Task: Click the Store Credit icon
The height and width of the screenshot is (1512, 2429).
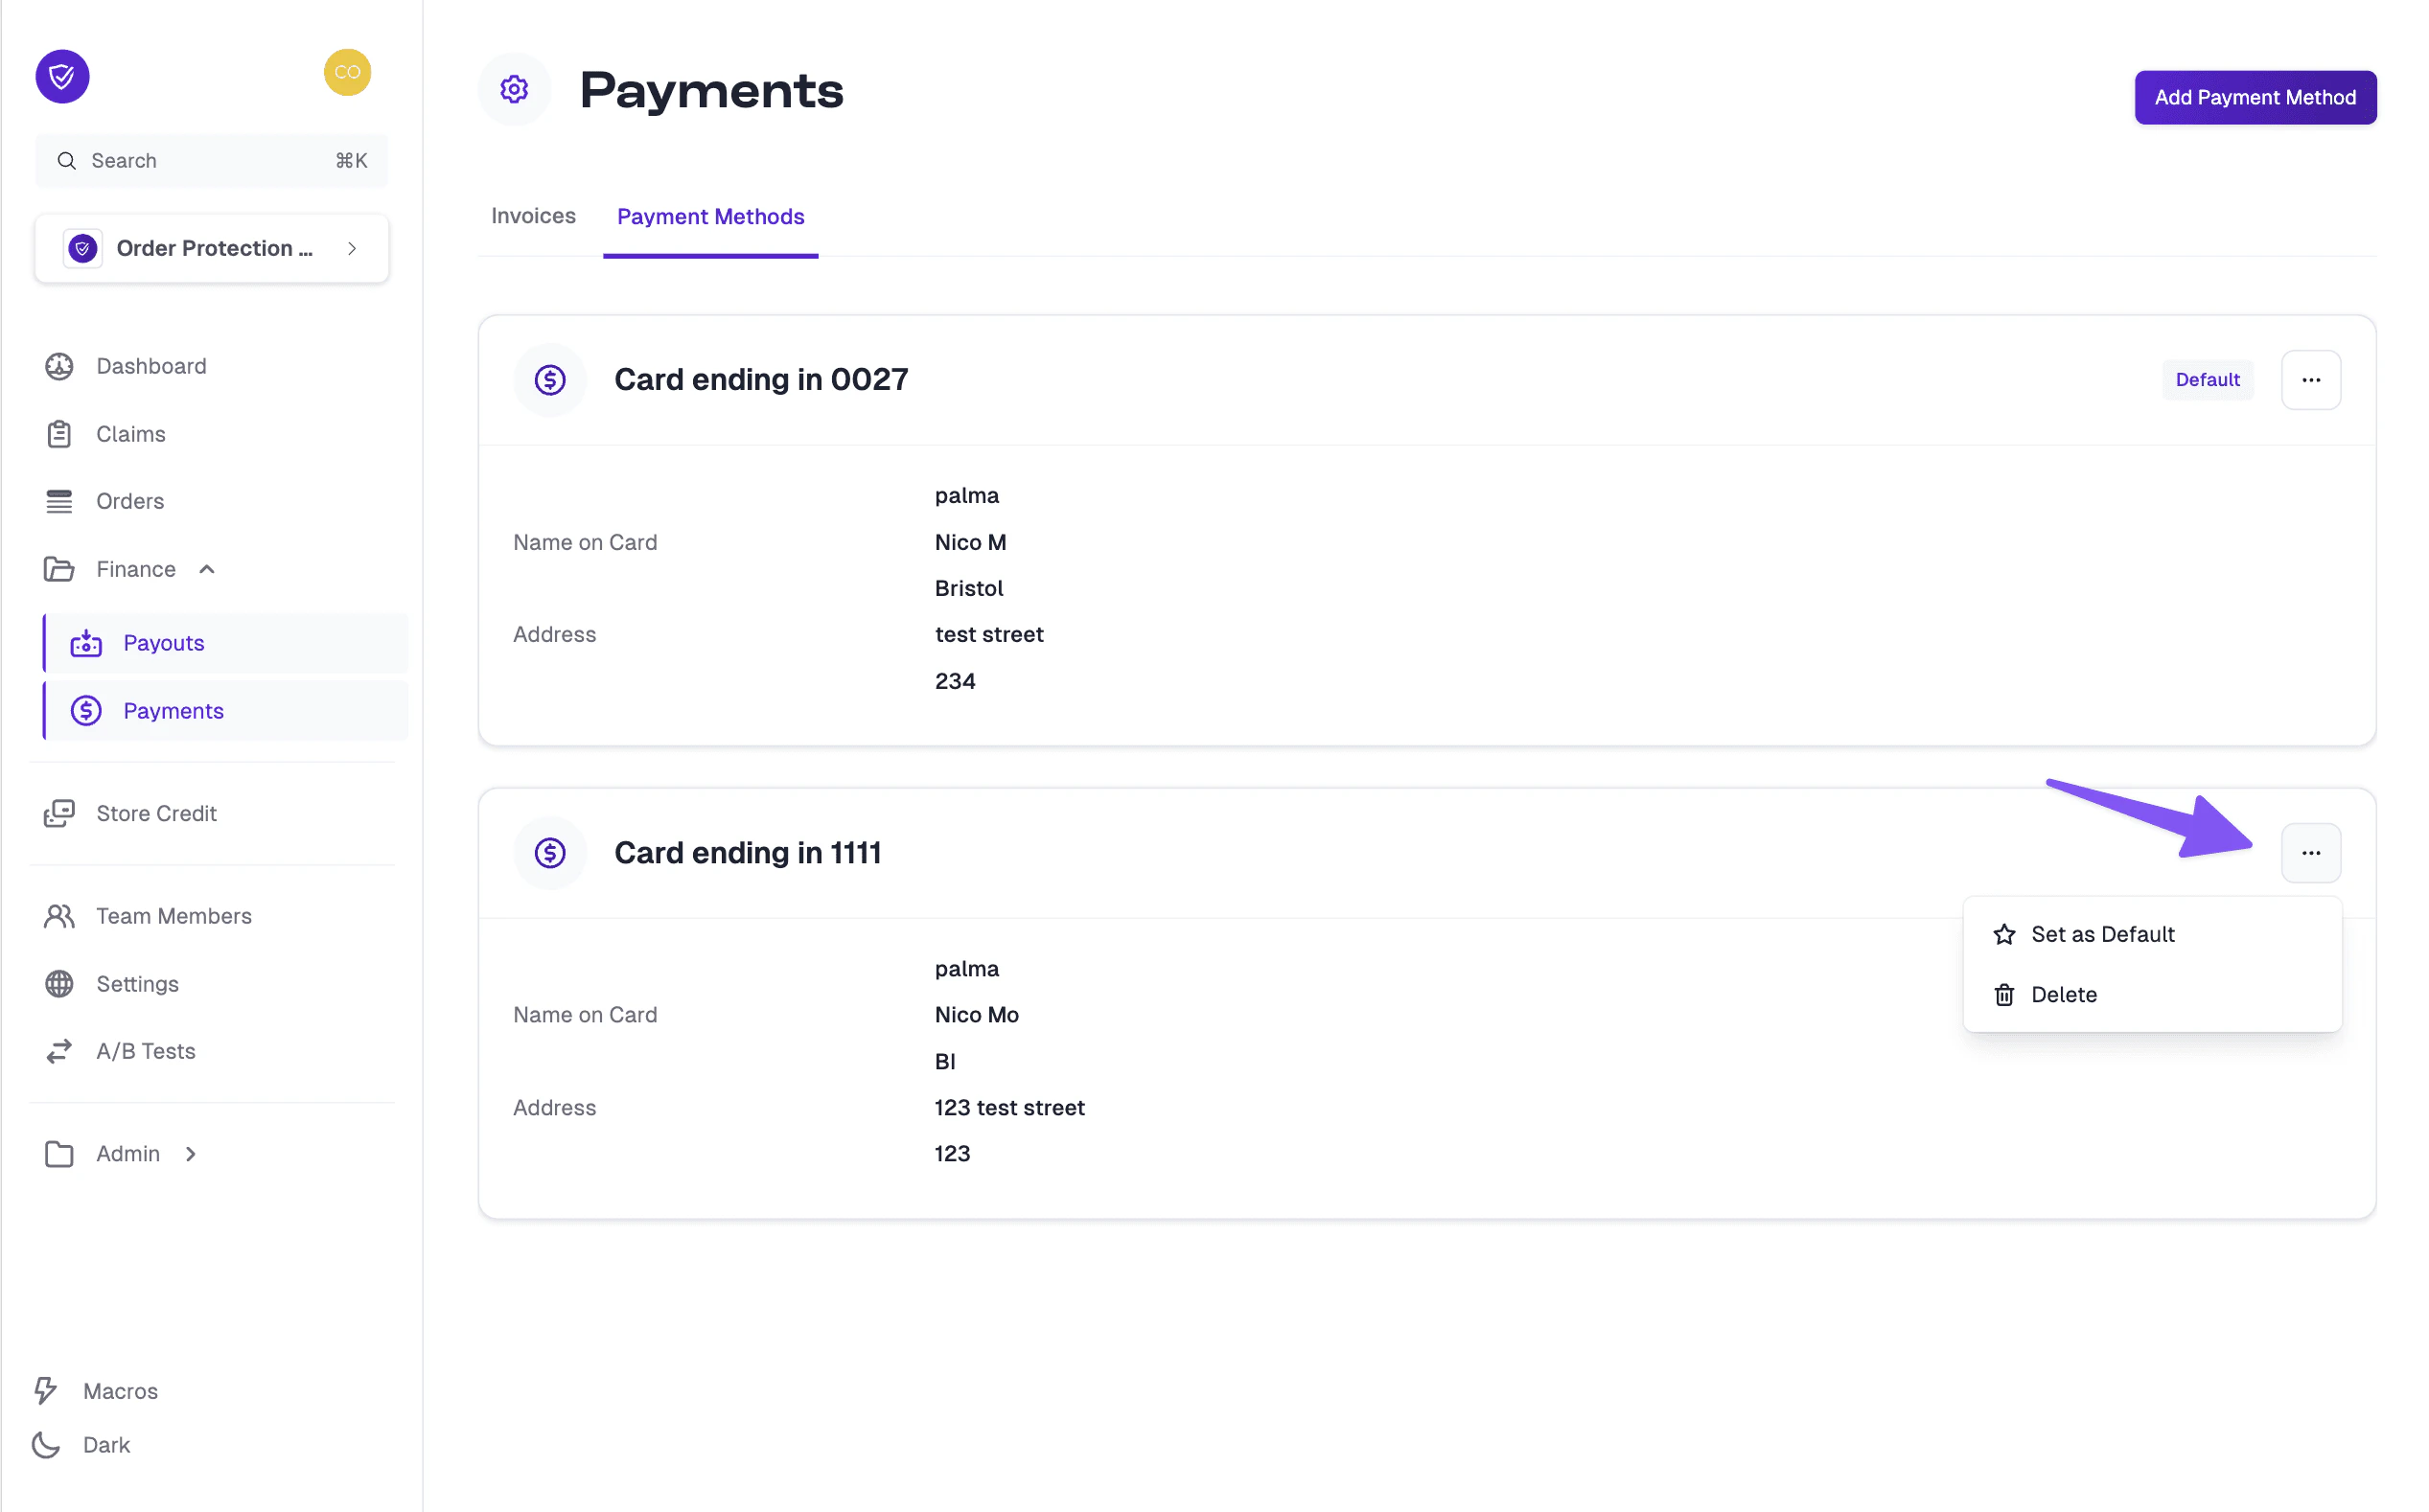Action: pyautogui.click(x=60, y=813)
